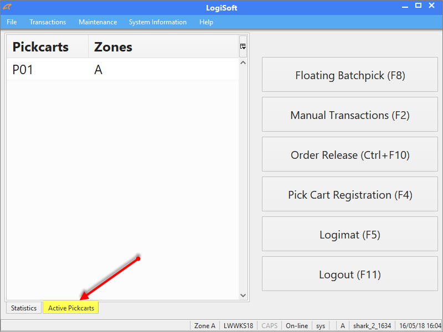Minimize the LogiSoft window
Image resolution: width=443 pixels, height=332 pixels.
click(405, 6)
